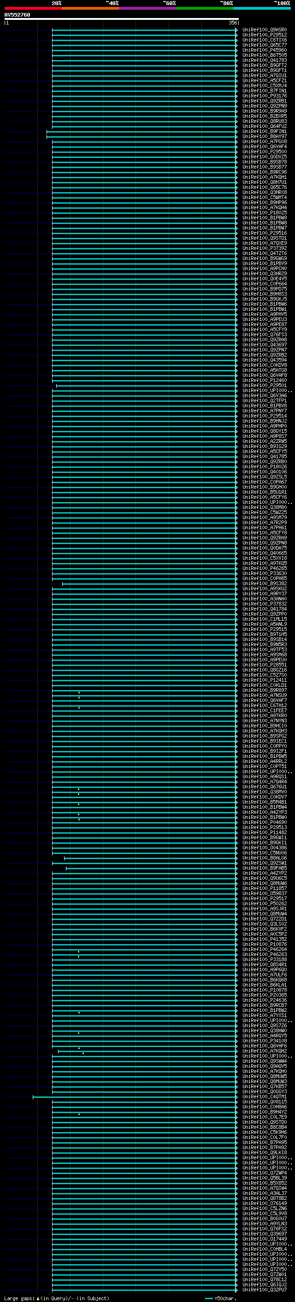This screenshot has height=1302, width=295.
Task: Select hit label UniRef100_Q6VAF4
Action: 265,146
